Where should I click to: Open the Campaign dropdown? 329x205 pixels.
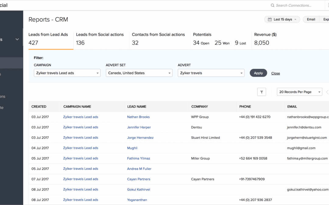tap(67, 73)
